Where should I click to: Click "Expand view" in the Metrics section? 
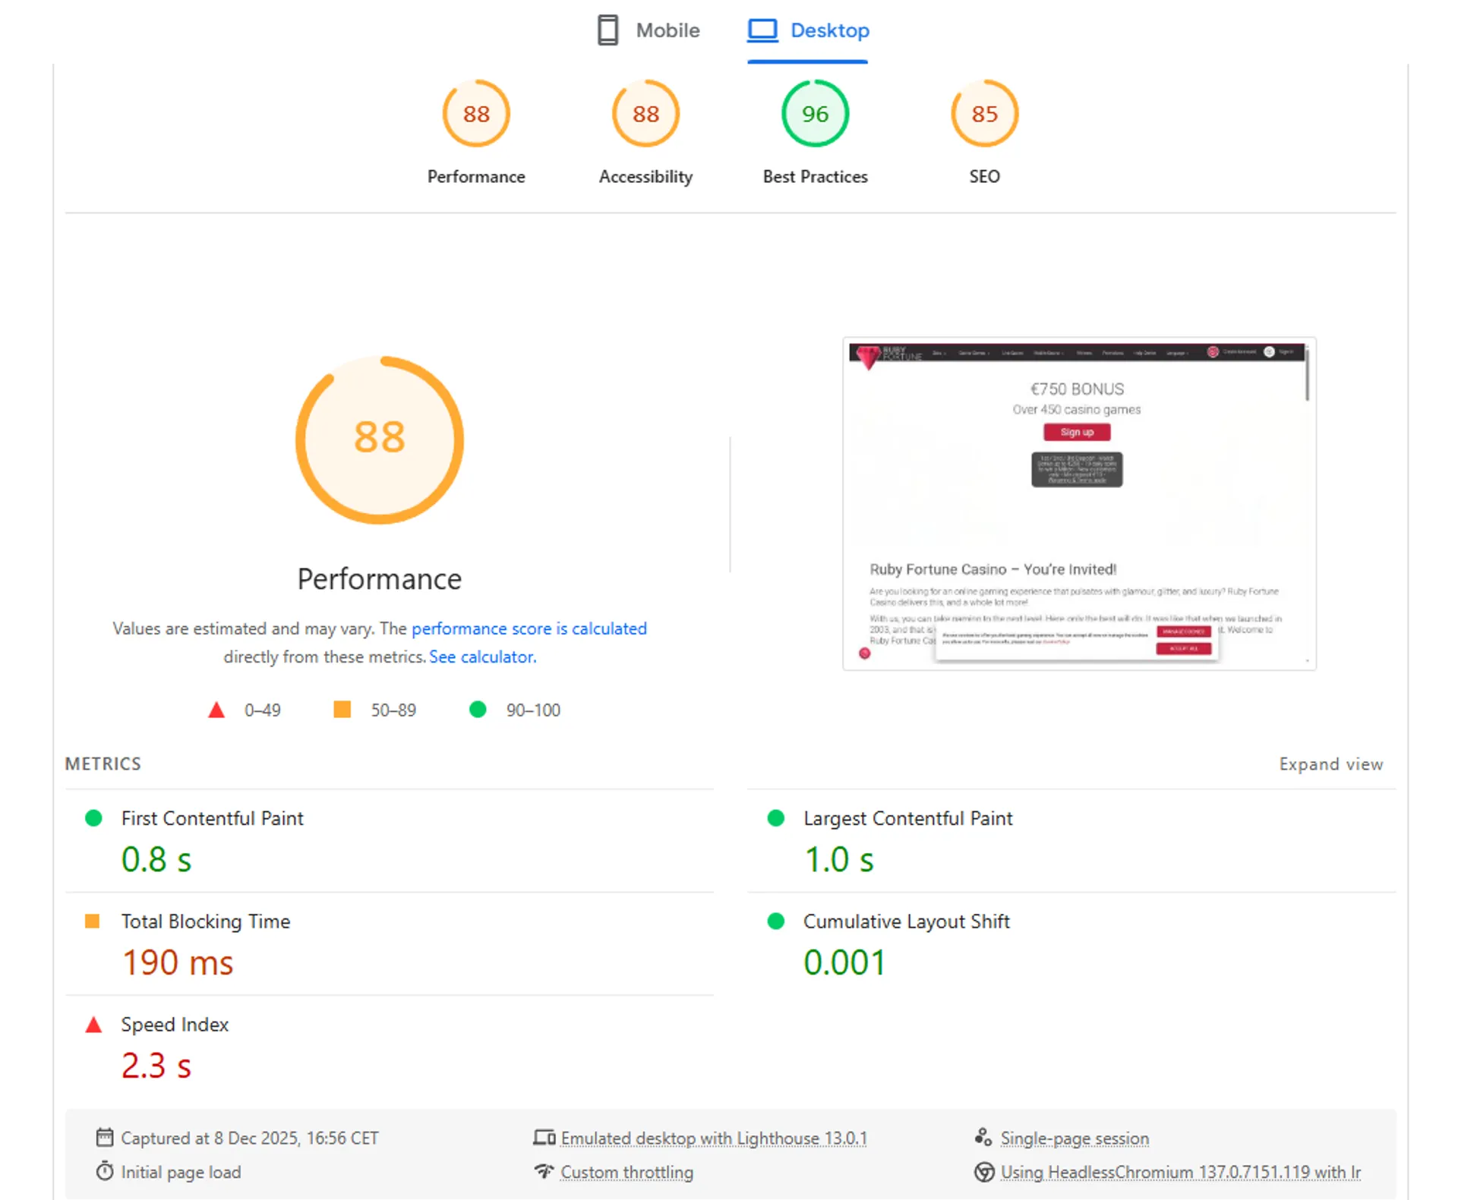click(x=1330, y=764)
